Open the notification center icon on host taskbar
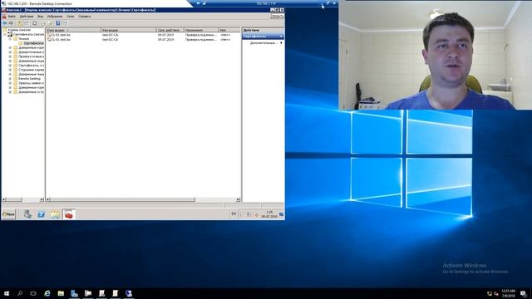This screenshot has height=299, width=532. coord(524,293)
